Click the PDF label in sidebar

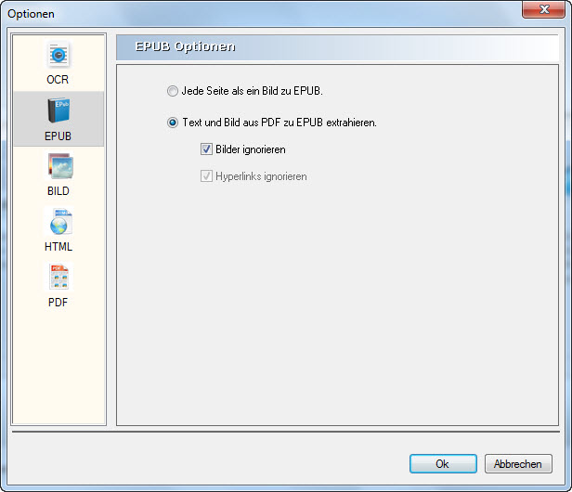tap(58, 303)
